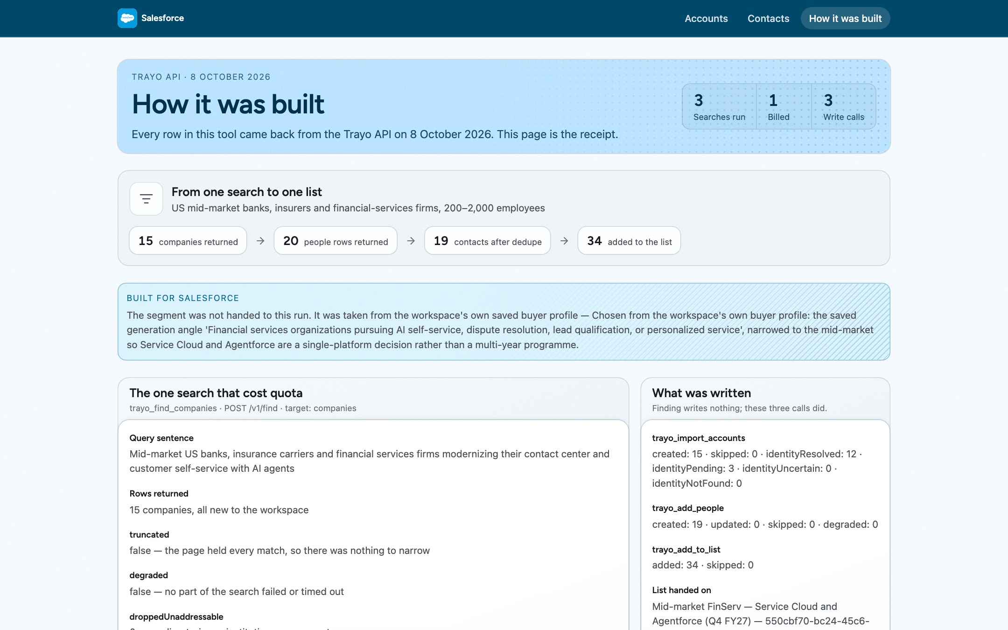Click the 3 Write calls stat
Screen dimensions: 1008x630
tap(843, 107)
